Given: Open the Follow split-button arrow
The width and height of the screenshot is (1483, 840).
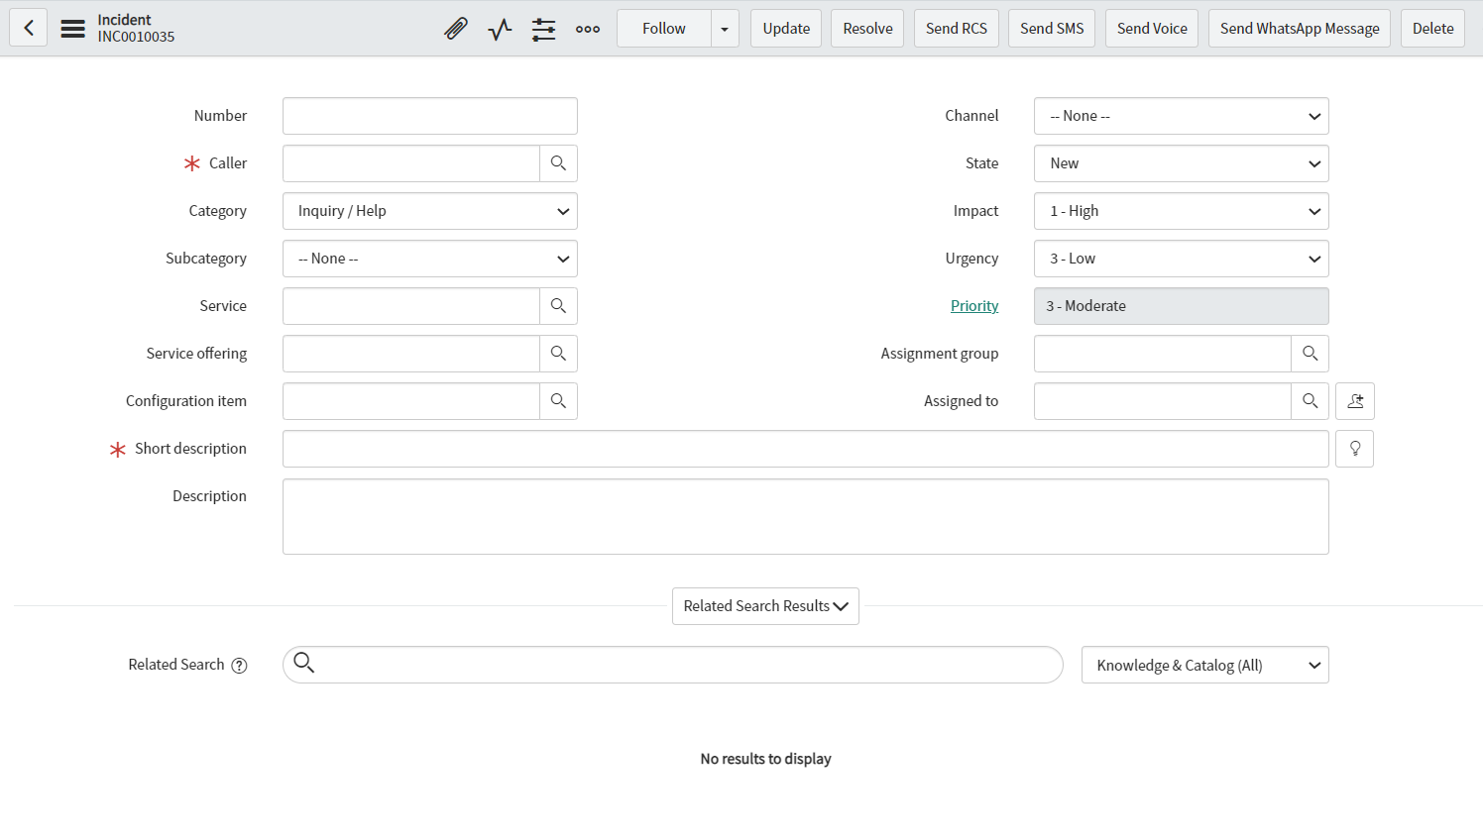Looking at the screenshot, I should point(725,29).
